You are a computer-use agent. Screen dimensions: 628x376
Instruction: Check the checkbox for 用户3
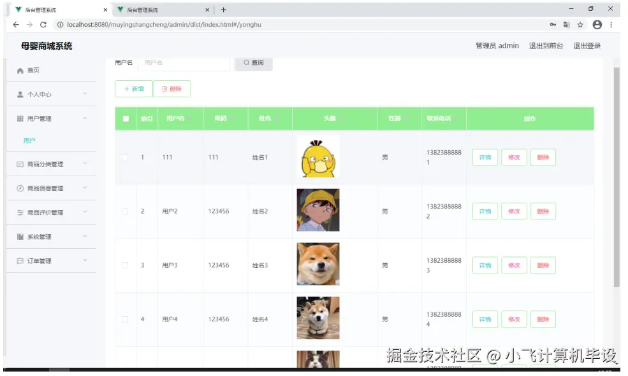[x=125, y=265]
